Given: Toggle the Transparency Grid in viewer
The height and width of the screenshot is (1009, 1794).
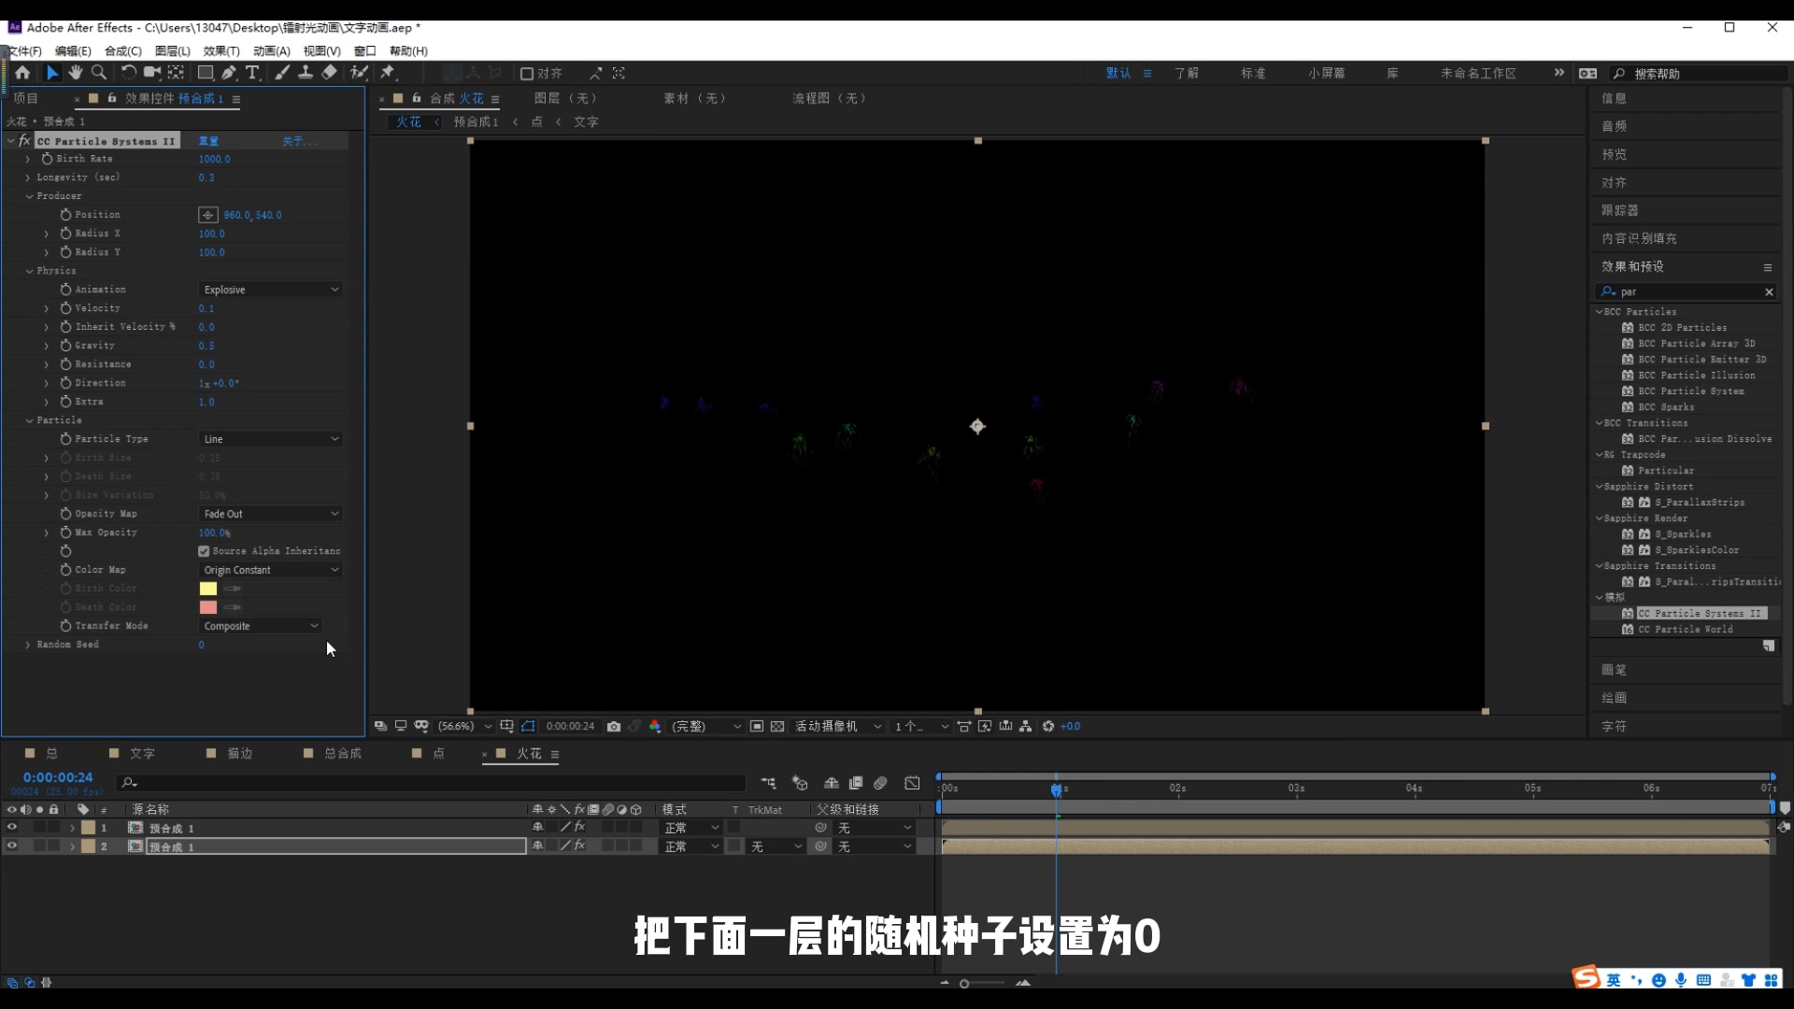Looking at the screenshot, I should tap(779, 726).
